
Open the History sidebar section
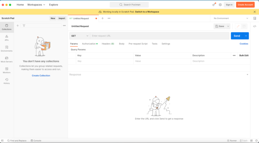(x=7, y=81)
